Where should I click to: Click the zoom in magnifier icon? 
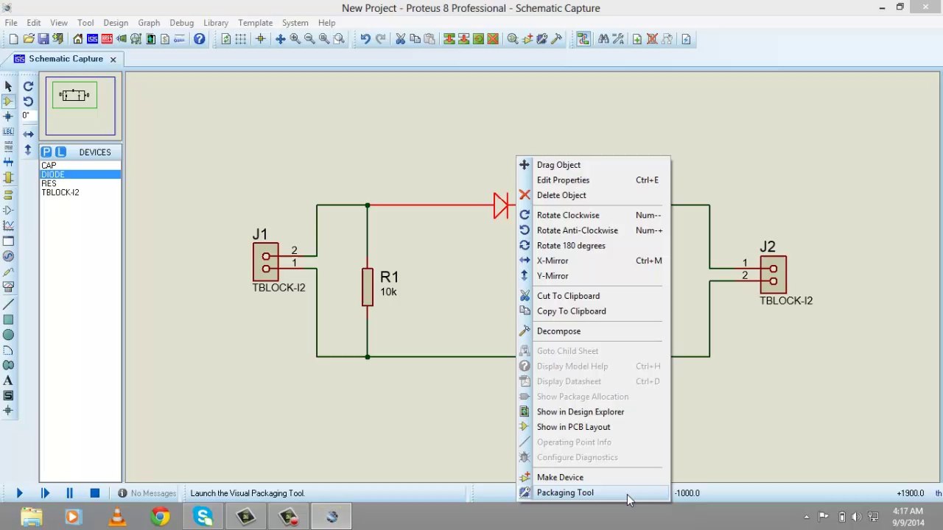[x=295, y=39]
